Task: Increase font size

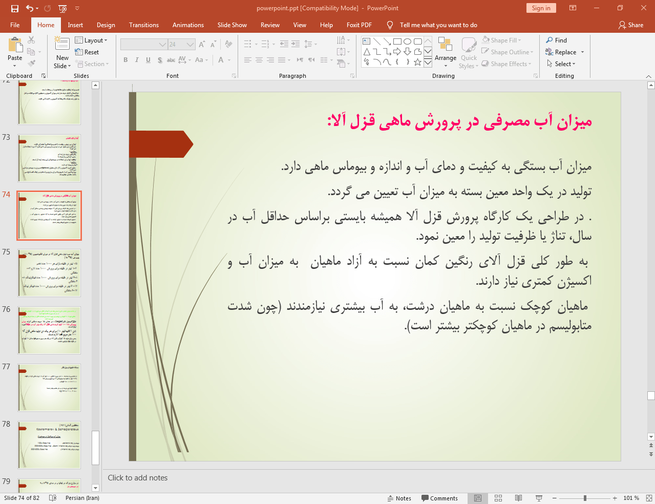Action: 202,45
